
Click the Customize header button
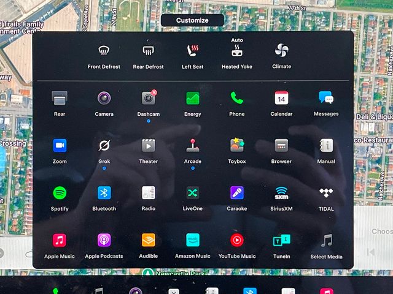[x=192, y=20]
